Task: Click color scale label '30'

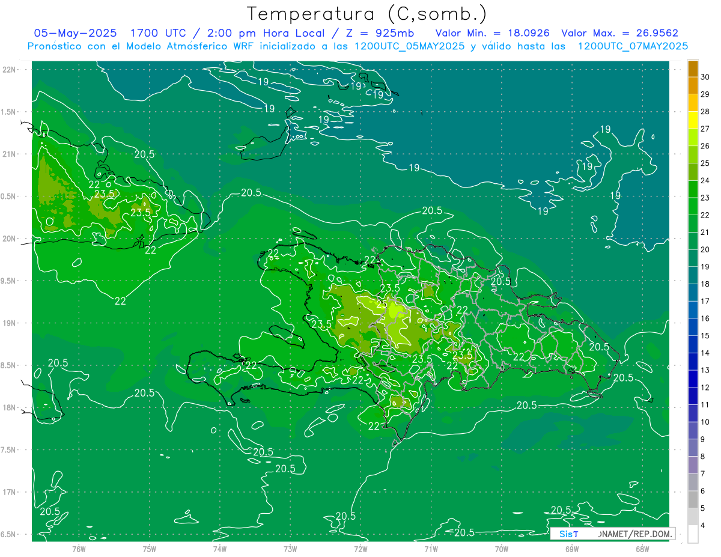Action: coord(705,77)
